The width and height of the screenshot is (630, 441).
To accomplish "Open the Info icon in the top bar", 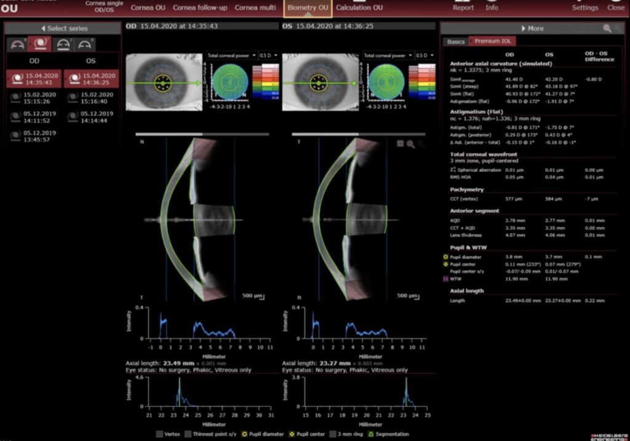I will 492,7.
